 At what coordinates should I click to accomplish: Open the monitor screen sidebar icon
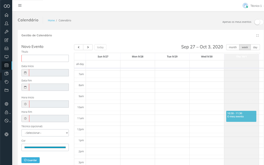coord(6,57)
